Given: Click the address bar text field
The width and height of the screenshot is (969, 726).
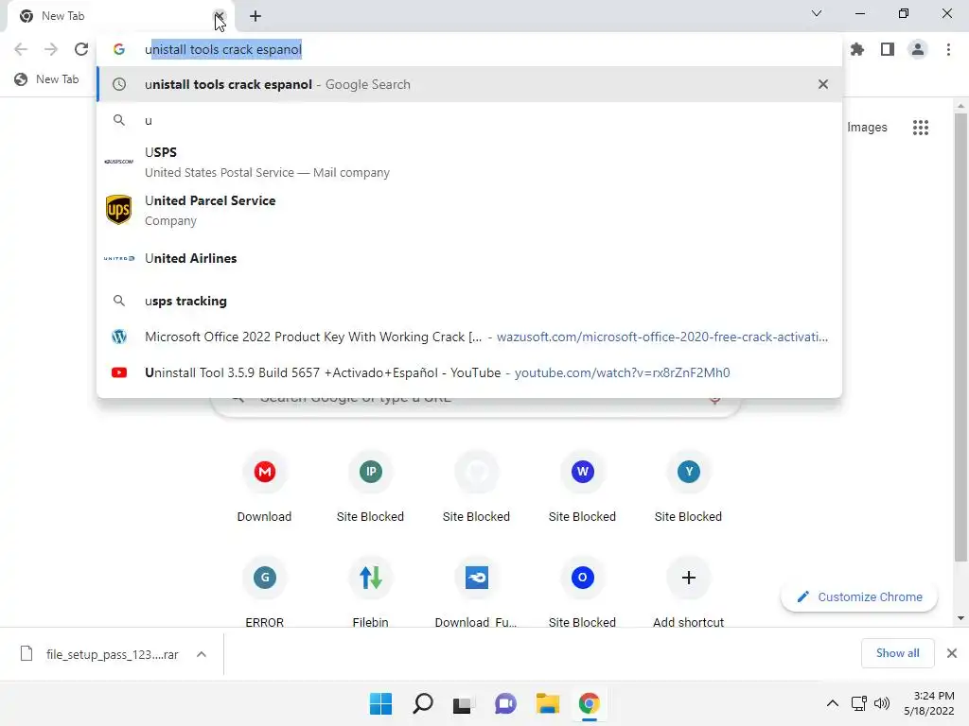Looking at the screenshot, I should point(469,49).
